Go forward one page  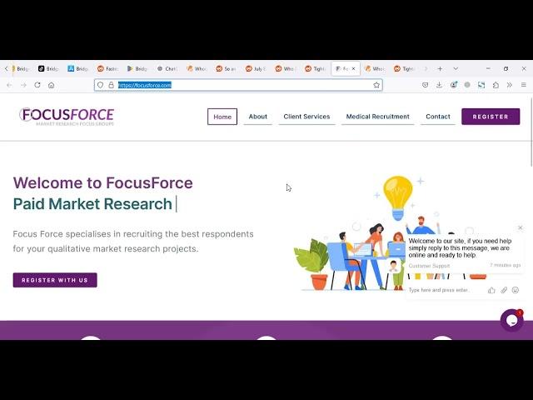(x=23, y=85)
